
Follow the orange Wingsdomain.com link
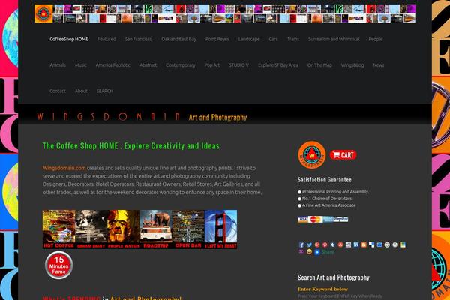[x=64, y=168]
